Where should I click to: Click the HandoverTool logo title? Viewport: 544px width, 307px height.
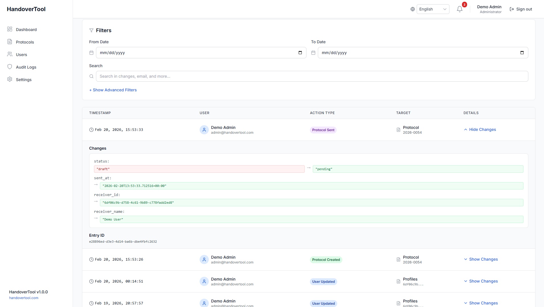pos(26,9)
